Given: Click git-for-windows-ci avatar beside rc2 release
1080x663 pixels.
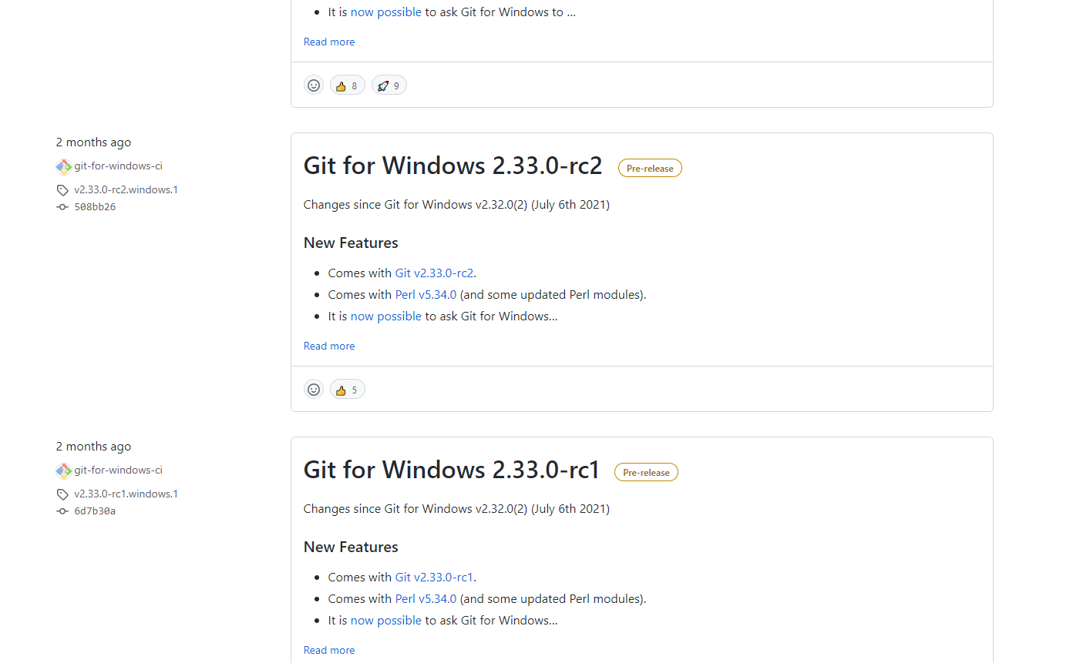Looking at the screenshot, I should point(63,166).
